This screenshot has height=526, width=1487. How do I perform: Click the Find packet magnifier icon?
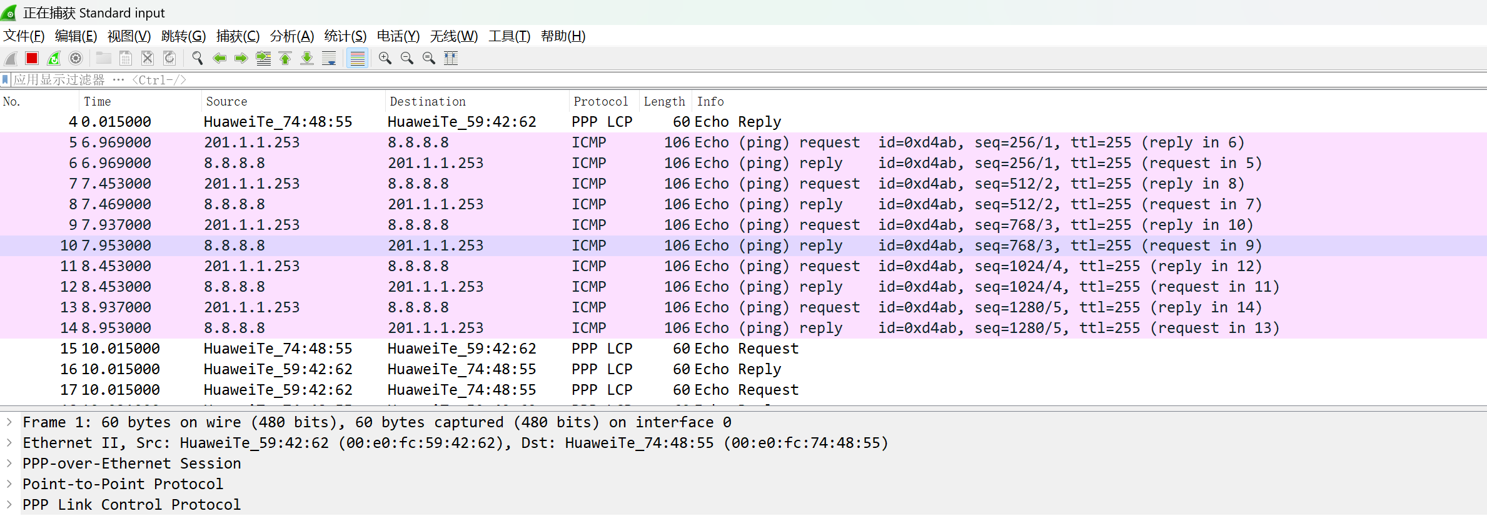[x=198, y=58]
